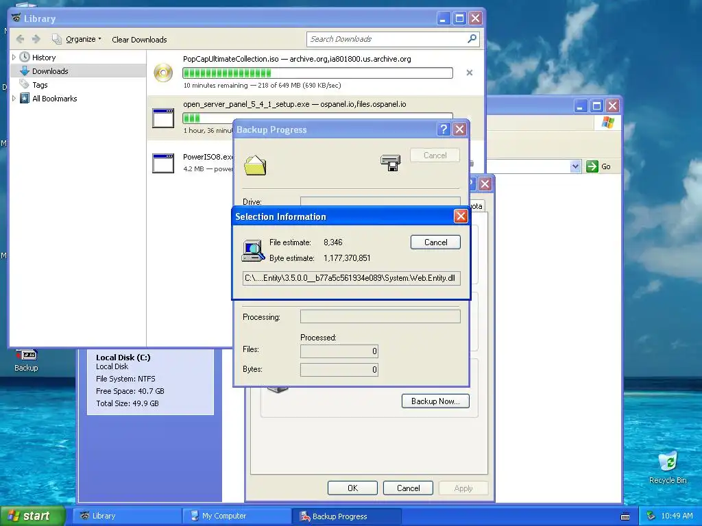702x526 pixels.
Task: Click PopCapUltimateCollection.iso download progress bar
Action: (317, 73)
